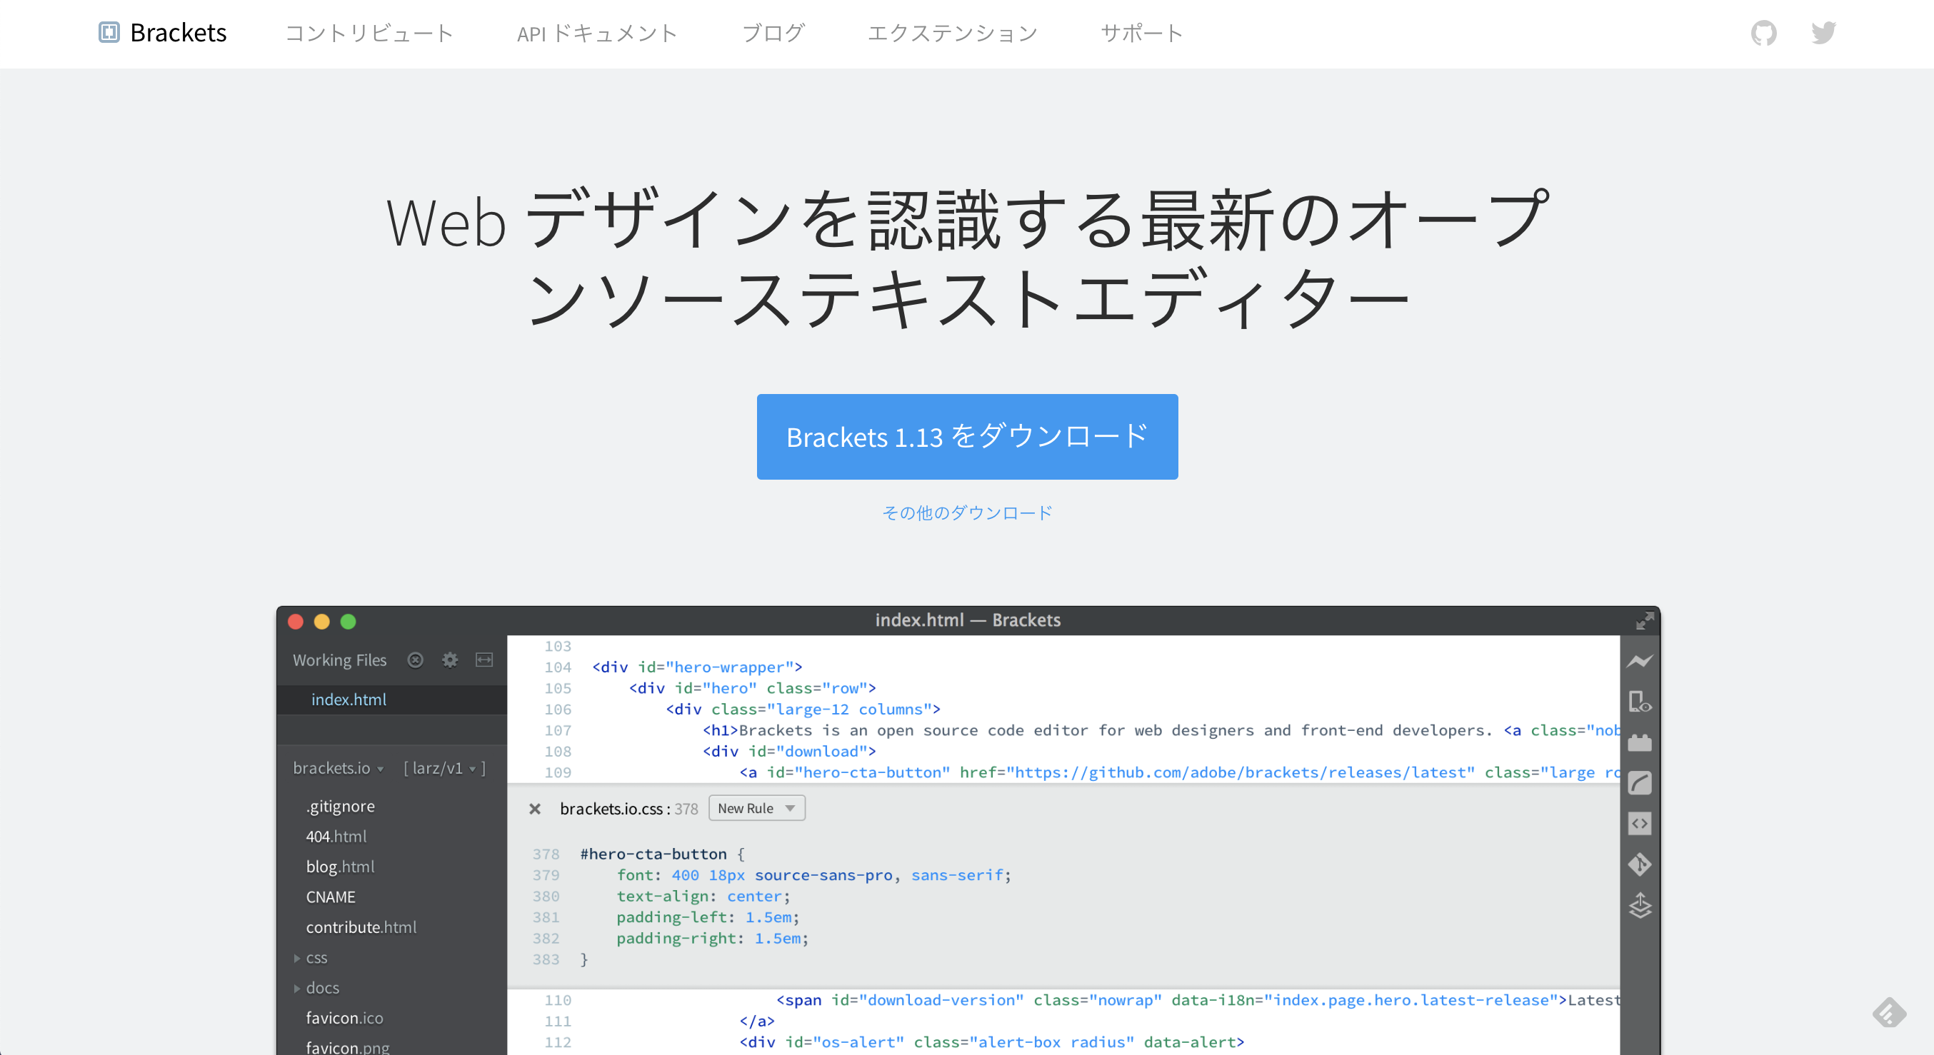The height and width of the screenshot is (1055, 1934).
Task: Select the 404.html file
Action: pyautogui.click(x=336, y=836)
